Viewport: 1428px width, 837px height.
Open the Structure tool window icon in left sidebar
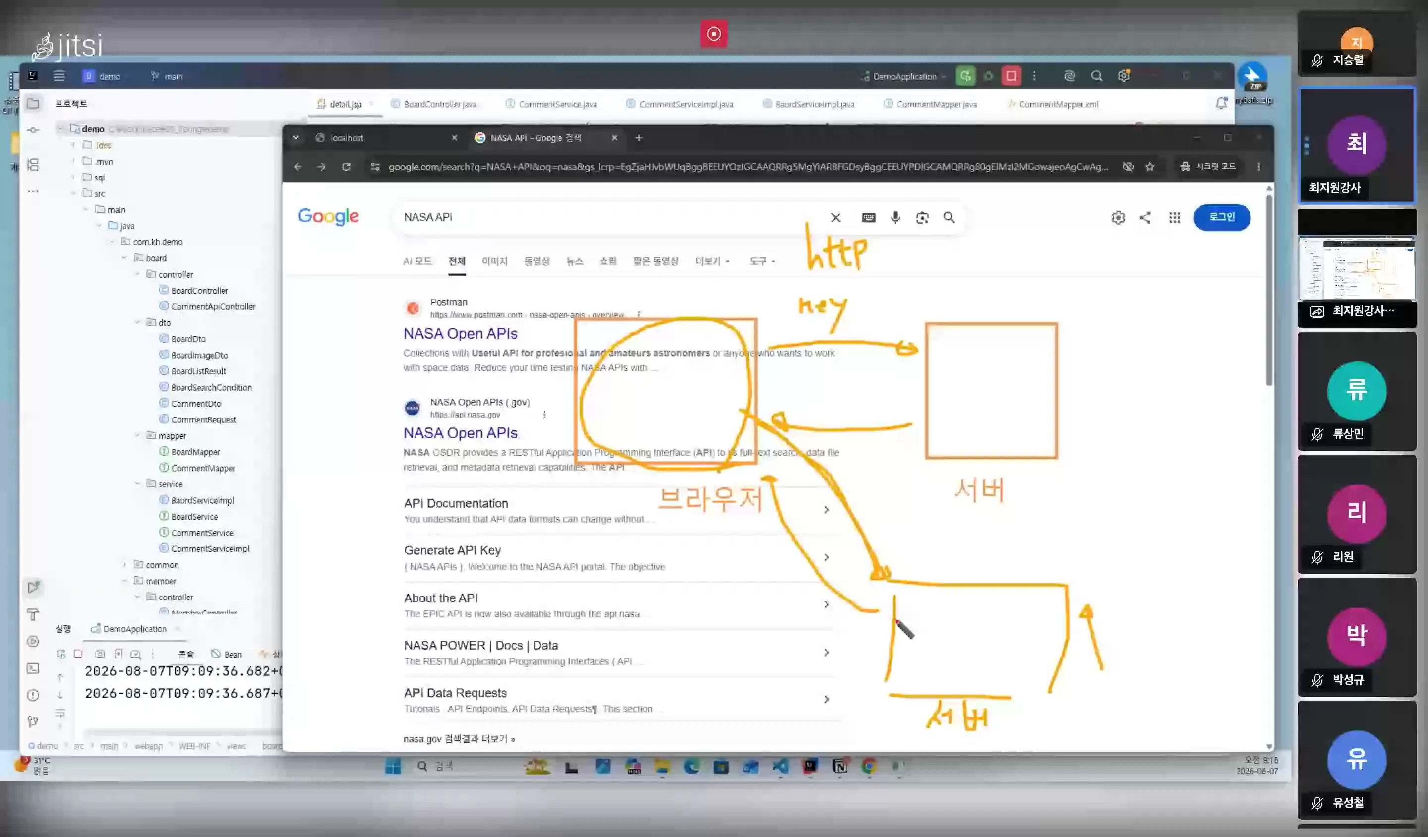coord(33,164)
